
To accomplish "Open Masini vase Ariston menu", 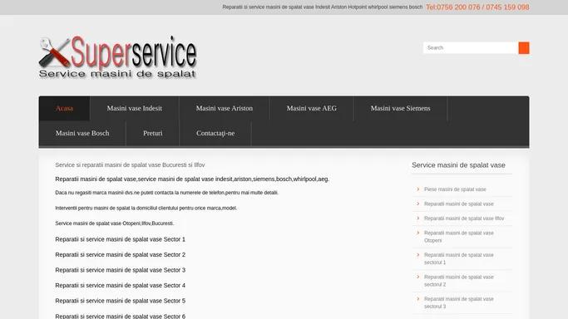I will click(x=225, y=108).
